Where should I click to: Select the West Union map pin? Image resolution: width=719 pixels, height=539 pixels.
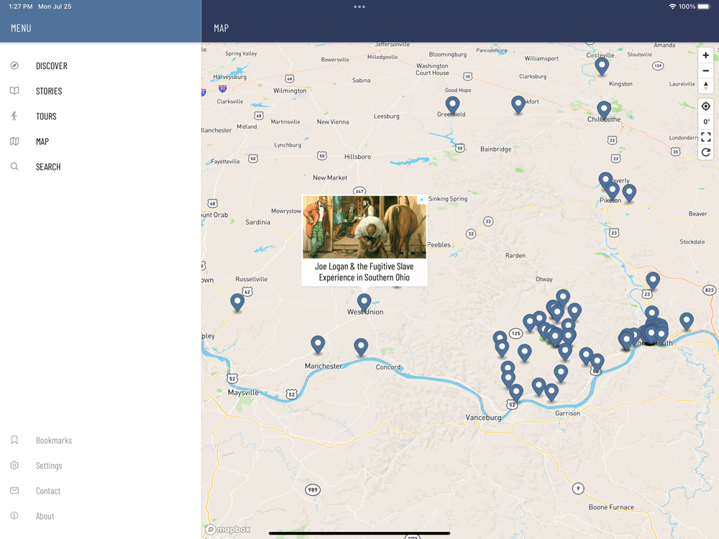point(364,303)
